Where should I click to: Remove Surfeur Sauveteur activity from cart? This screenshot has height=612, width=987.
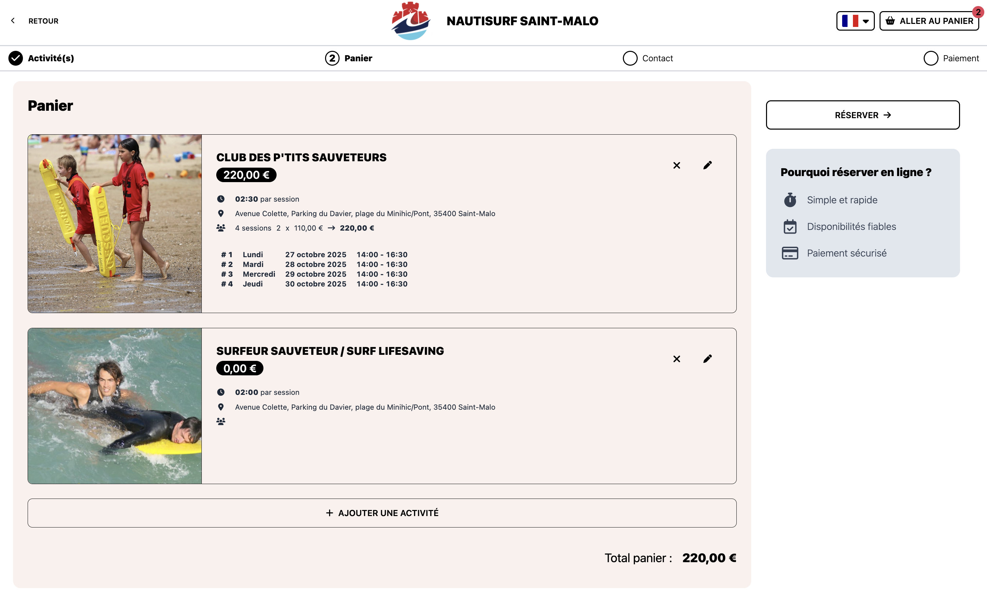coord(676,359)
